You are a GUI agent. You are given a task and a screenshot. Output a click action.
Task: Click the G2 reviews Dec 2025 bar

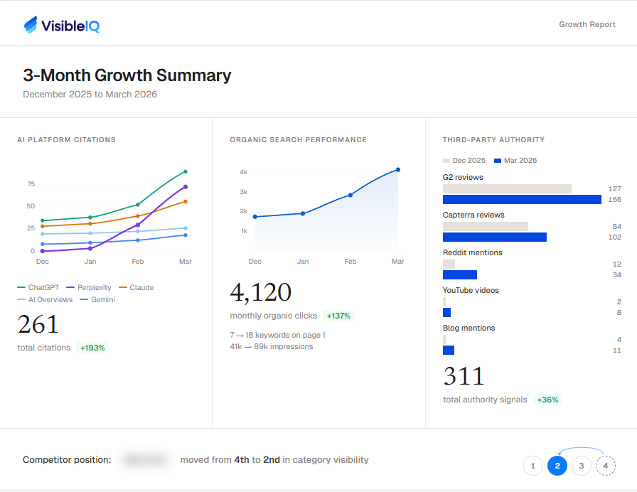click(x=507, y=188)
